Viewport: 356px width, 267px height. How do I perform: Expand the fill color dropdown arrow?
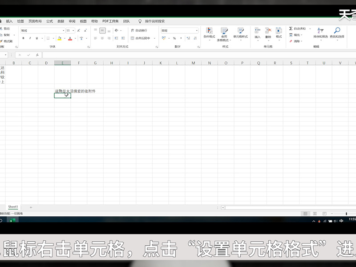click(65, 38)
